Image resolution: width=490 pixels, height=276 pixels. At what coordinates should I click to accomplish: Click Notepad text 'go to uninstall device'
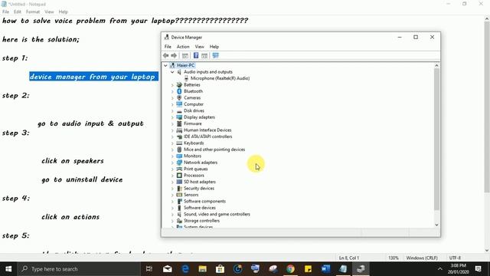[x=82, y=179]
